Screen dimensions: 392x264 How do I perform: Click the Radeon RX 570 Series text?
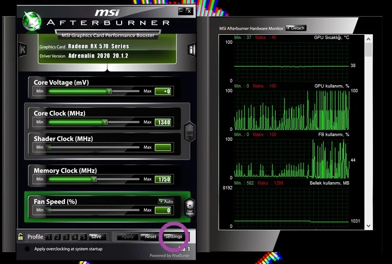pyautogui.click(x=98, y=46)
